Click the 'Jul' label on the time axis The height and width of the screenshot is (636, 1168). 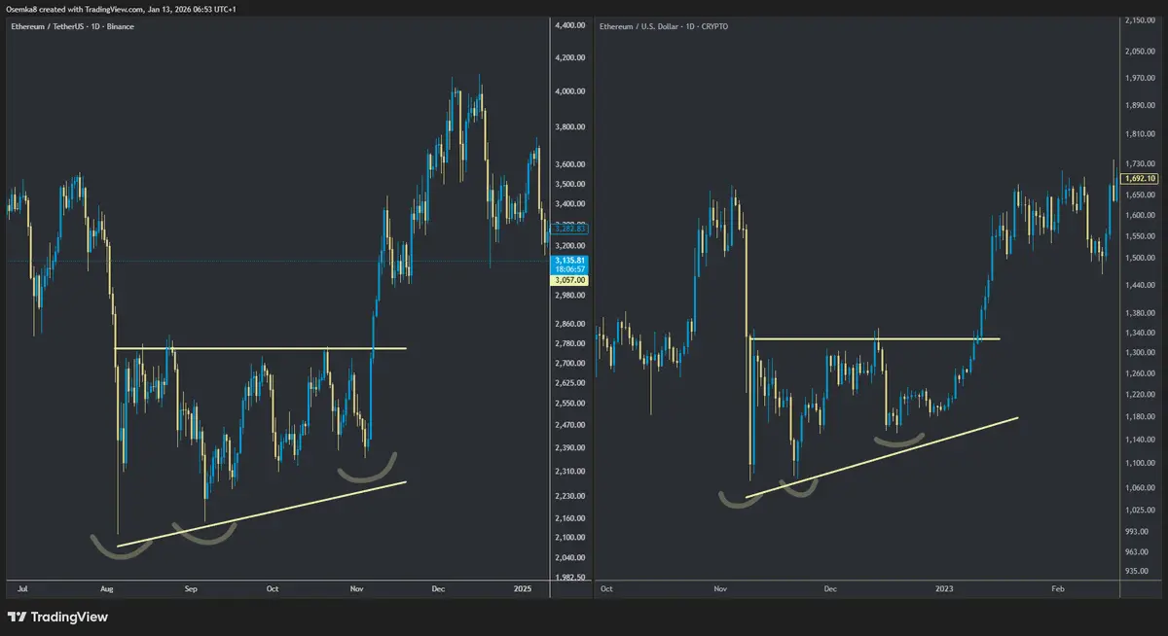[x=23, y=589]
